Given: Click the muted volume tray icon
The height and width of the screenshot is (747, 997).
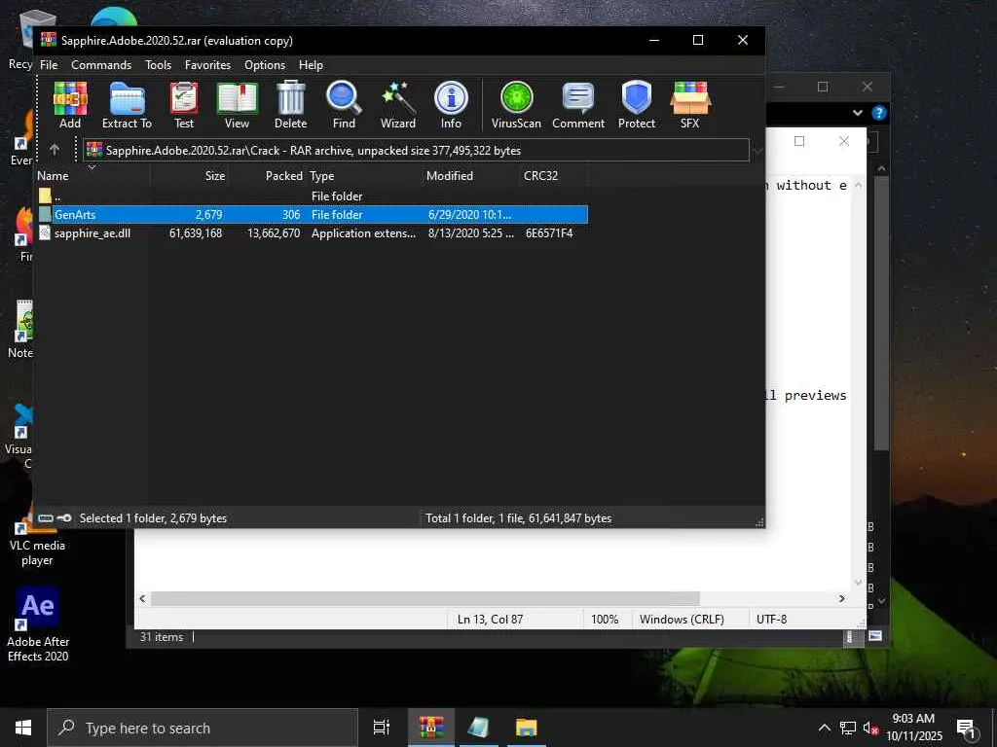Looking at the screenshot, I should point(870,728).
